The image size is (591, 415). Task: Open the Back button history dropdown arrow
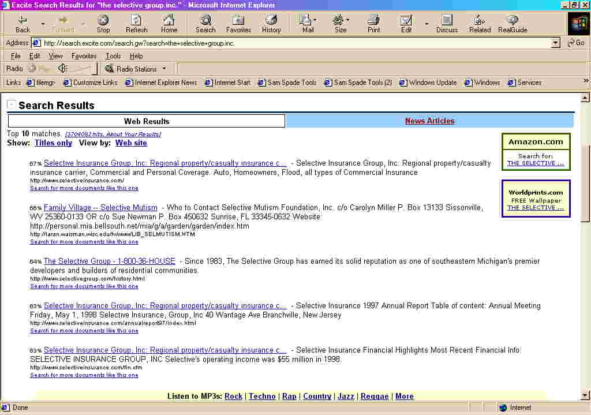(43, 24)
